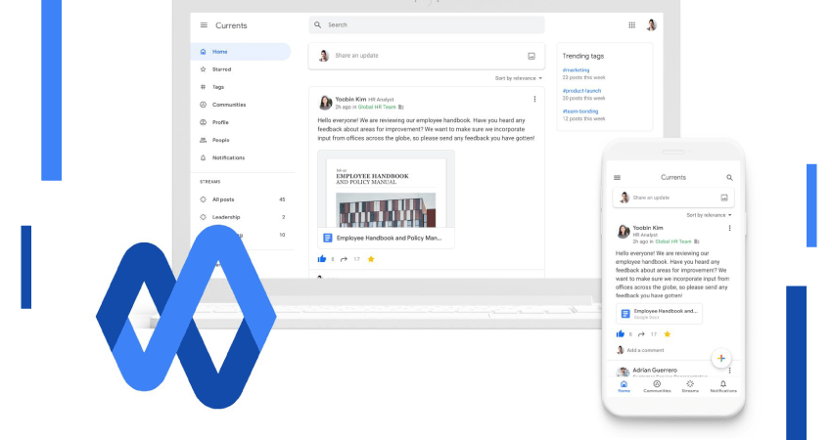Click the desktop Search field
Screen dimensions: 832x440
coord(426,24)
